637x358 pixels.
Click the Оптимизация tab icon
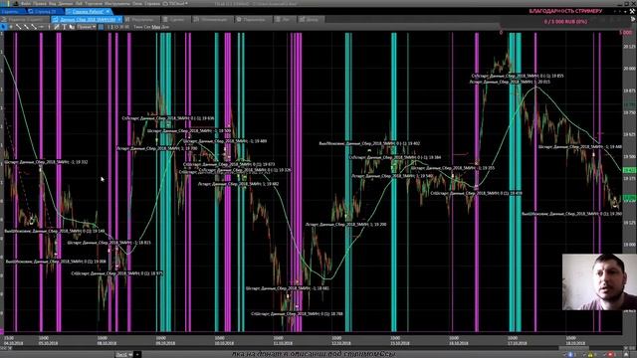(196, 19)
